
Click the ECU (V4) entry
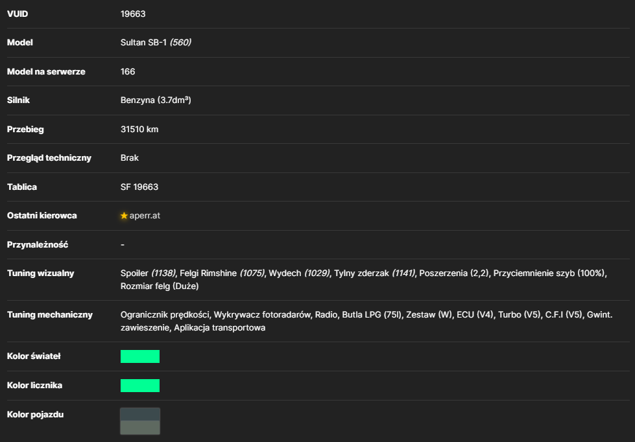pyautogui.click(x=475, y=315)
